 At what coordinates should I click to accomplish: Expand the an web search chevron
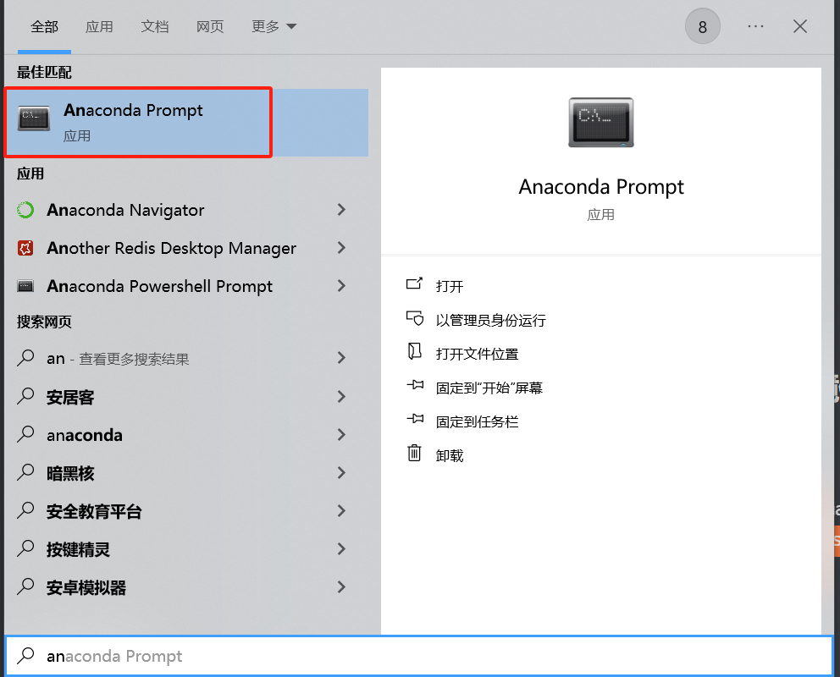[341, 358]
